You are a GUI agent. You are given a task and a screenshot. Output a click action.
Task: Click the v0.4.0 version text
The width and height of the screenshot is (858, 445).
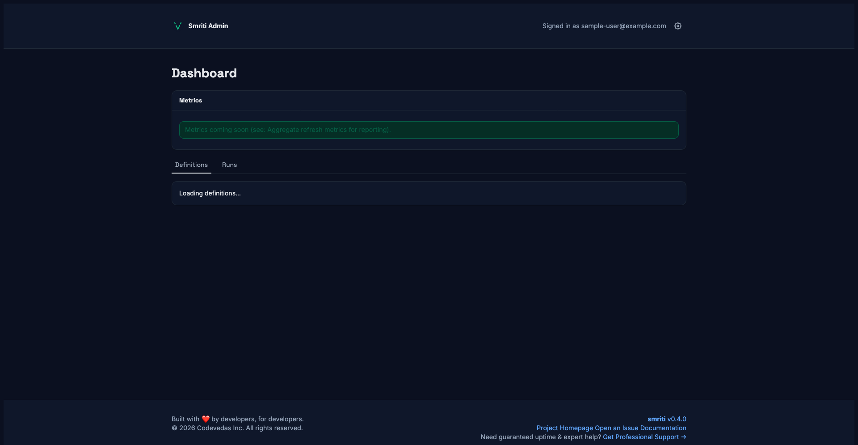coord(677,419)
